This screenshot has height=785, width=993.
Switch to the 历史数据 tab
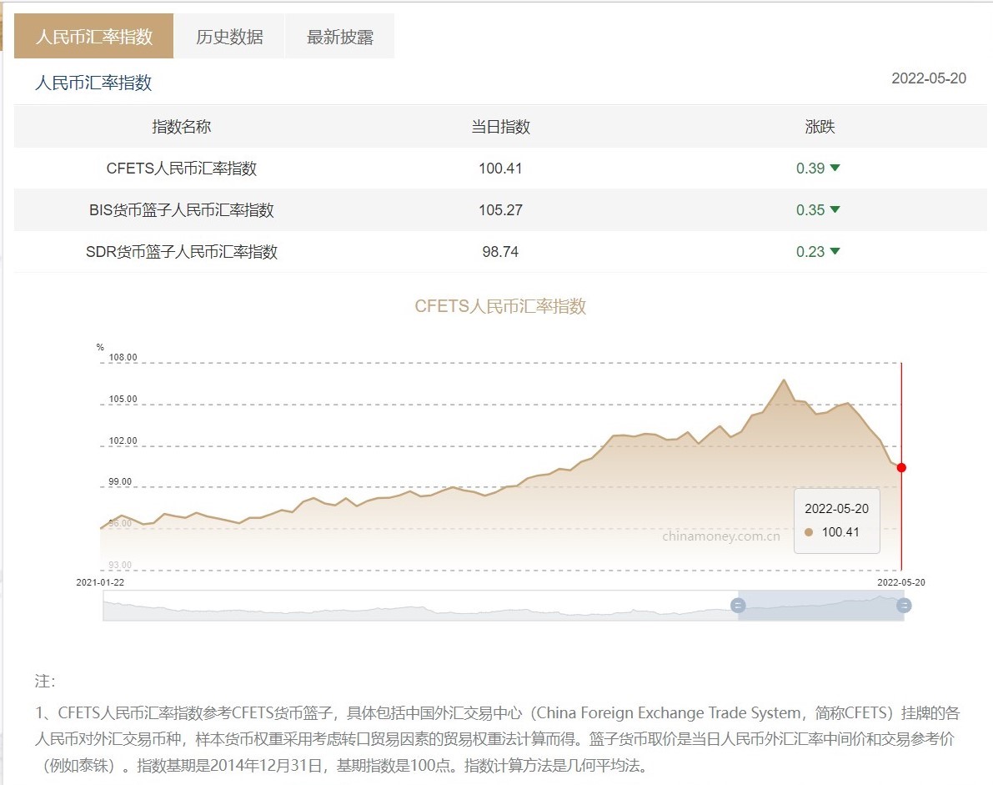(229, 37)
